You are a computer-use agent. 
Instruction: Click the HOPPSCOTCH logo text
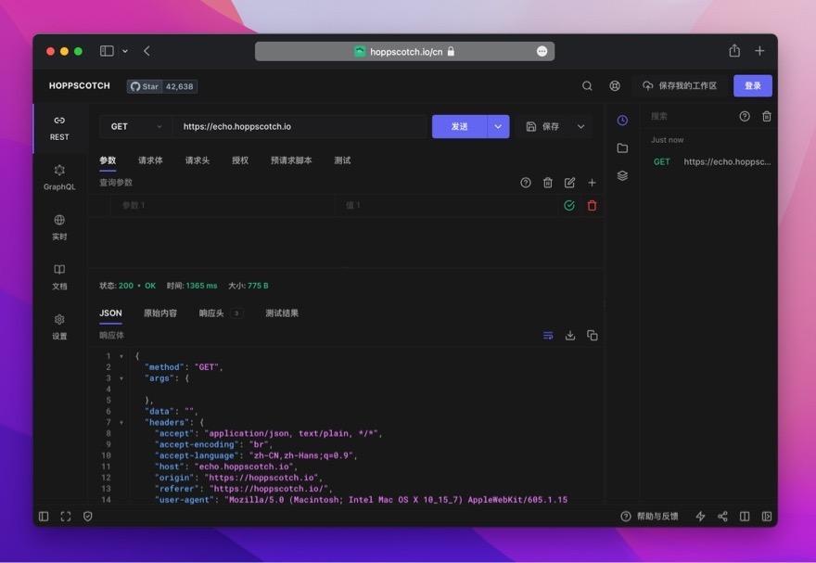(80, 85)
